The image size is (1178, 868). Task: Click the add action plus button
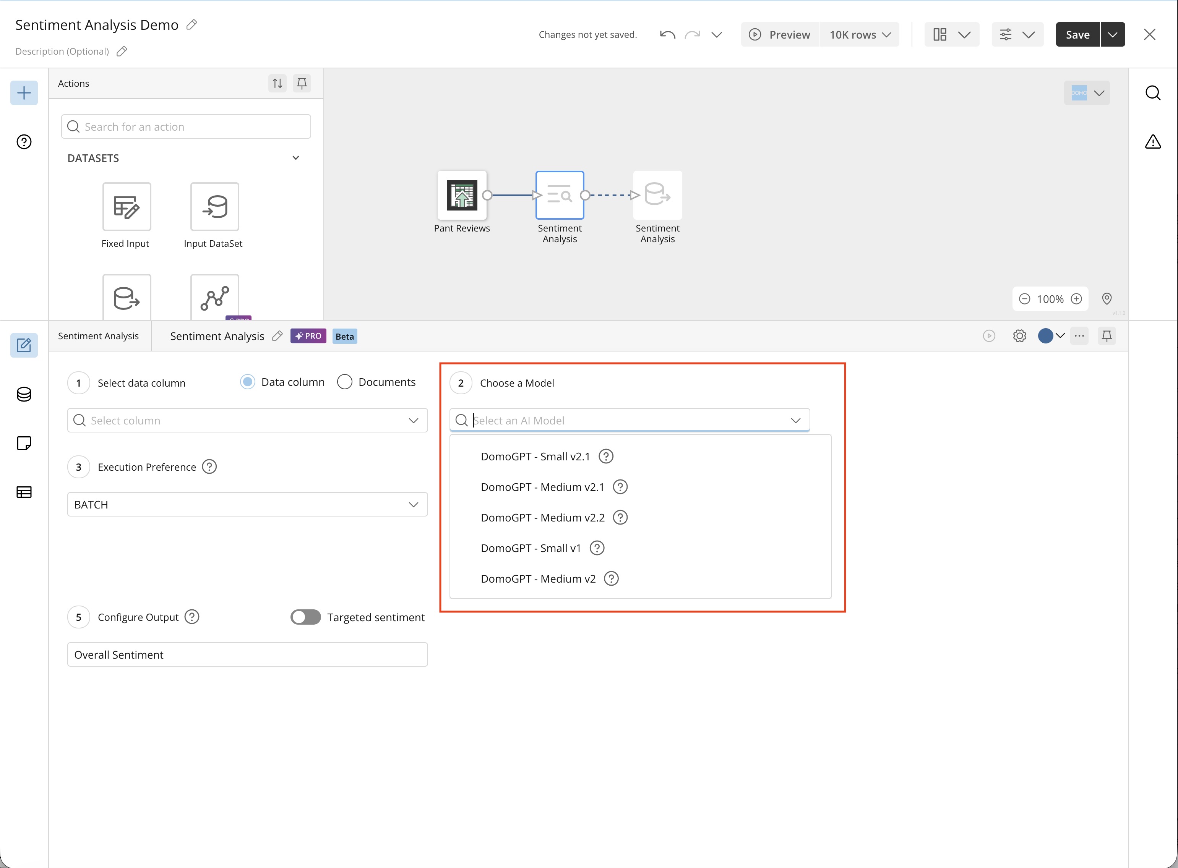[24, 93]
